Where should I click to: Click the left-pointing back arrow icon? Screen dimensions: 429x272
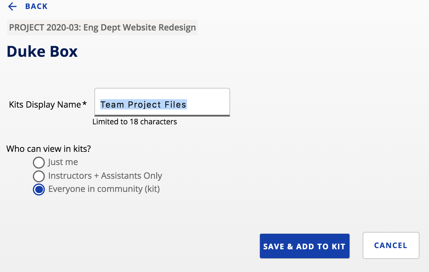point(12,7)
